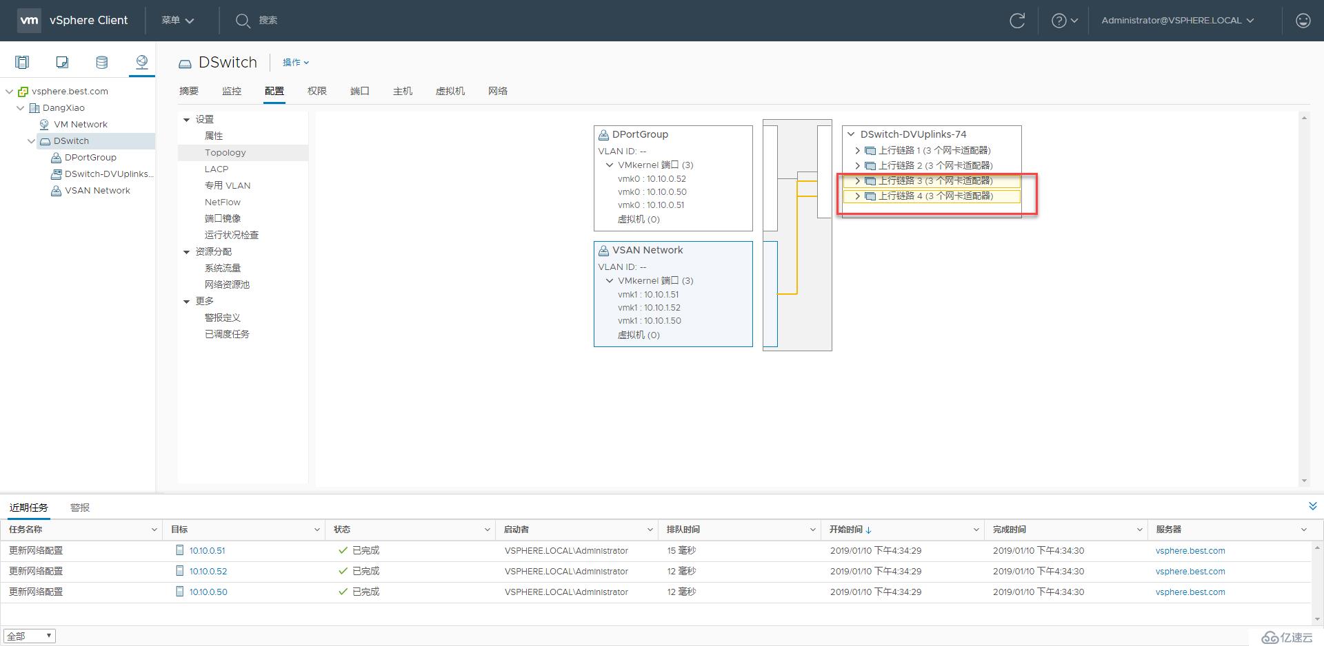1324x646 pixels.
Task: Click the search magnifier icon
Action: 243,21
